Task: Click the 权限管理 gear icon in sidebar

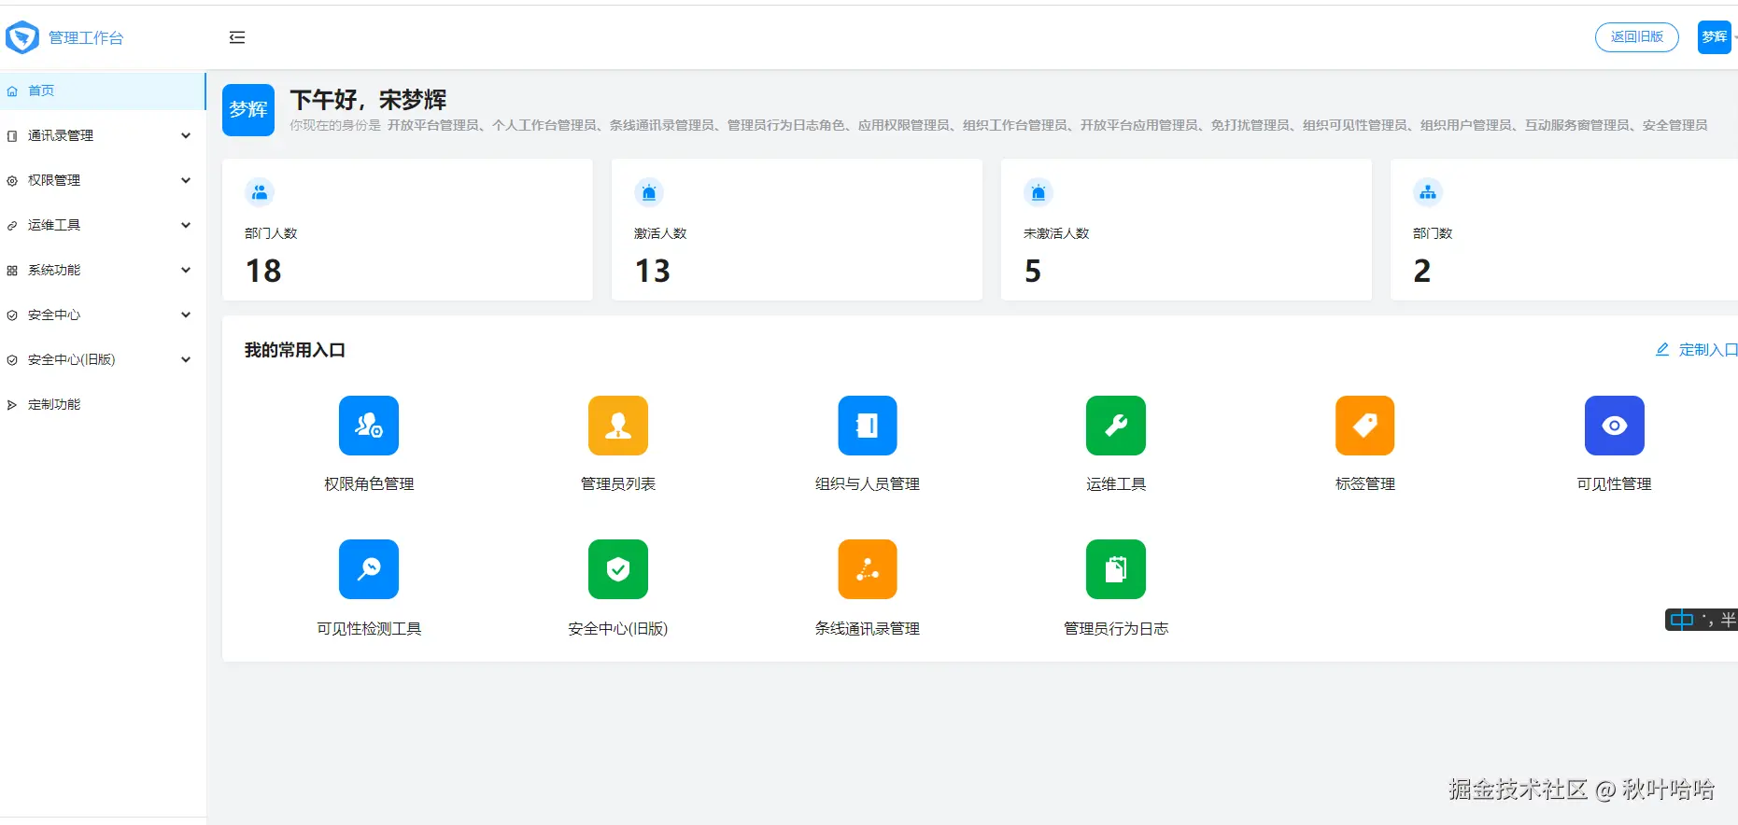Action: coord(12,181)
